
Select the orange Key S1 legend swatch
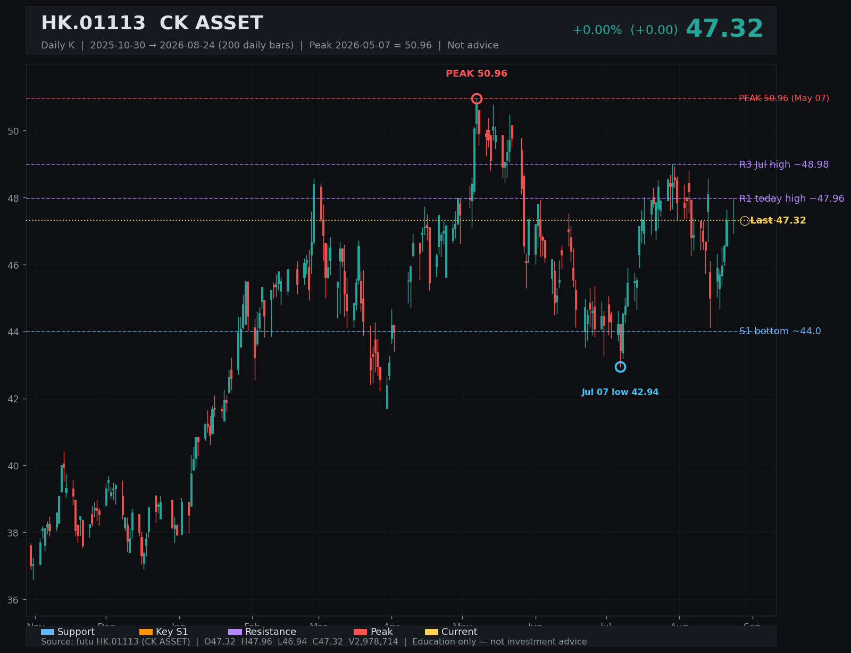pos(146,632)
